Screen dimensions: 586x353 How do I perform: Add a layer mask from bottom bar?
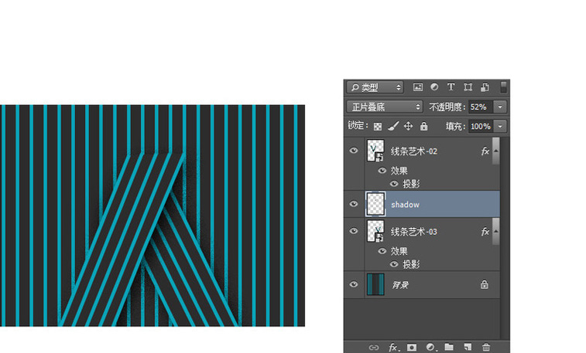click(x=412, y=348)
